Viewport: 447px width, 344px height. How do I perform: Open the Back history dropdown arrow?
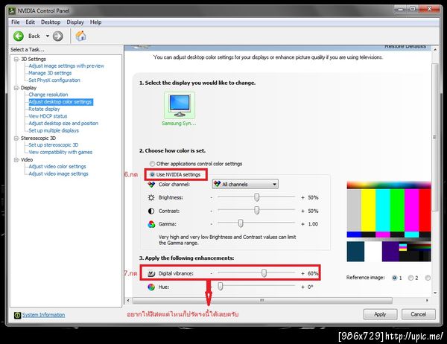48,36
